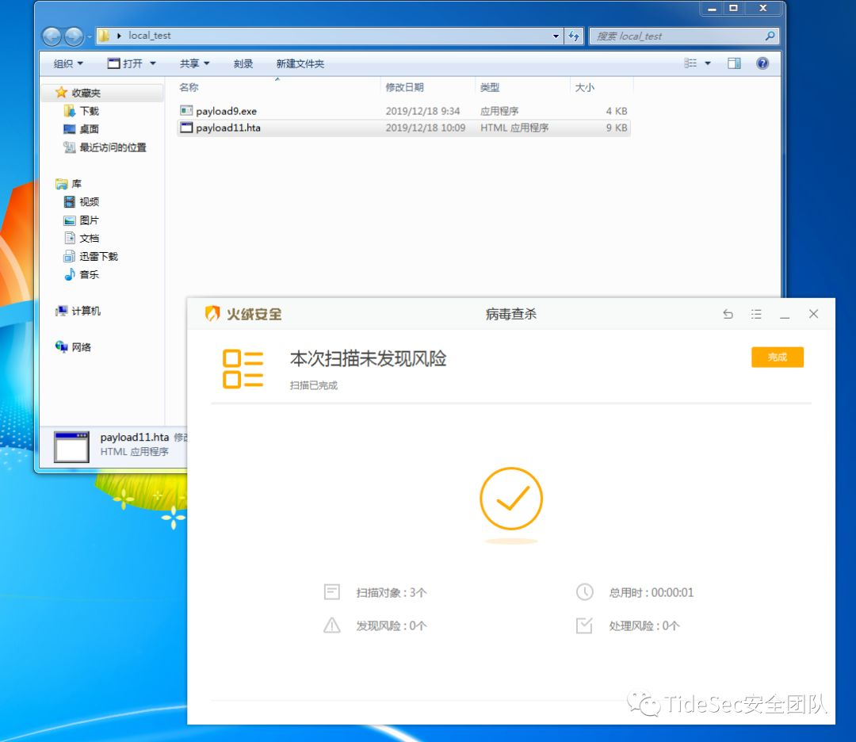Click 计算机 in navigation pane
This screenshot has height=742, width=856.
click(86, 311)
